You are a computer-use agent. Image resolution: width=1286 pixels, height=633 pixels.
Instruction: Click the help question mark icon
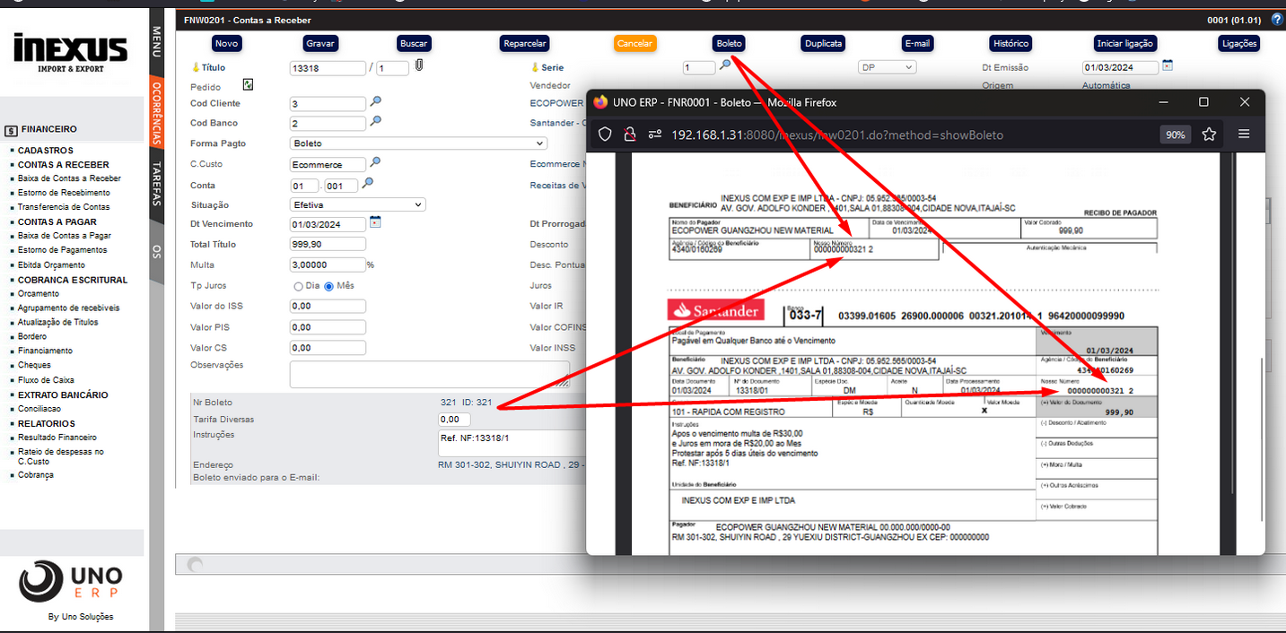point(1277,19)
